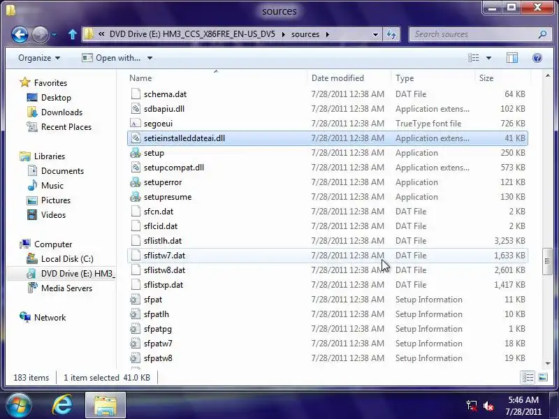Open the Videos library
Screen dimensions: 559x419
(53, 215)
